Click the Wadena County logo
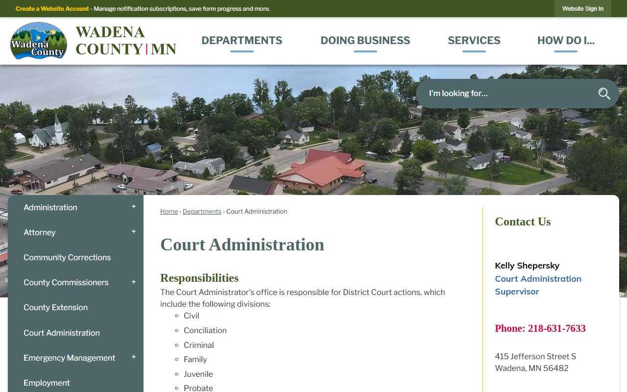Screen dimensions: 627x392 coord(39,41)
